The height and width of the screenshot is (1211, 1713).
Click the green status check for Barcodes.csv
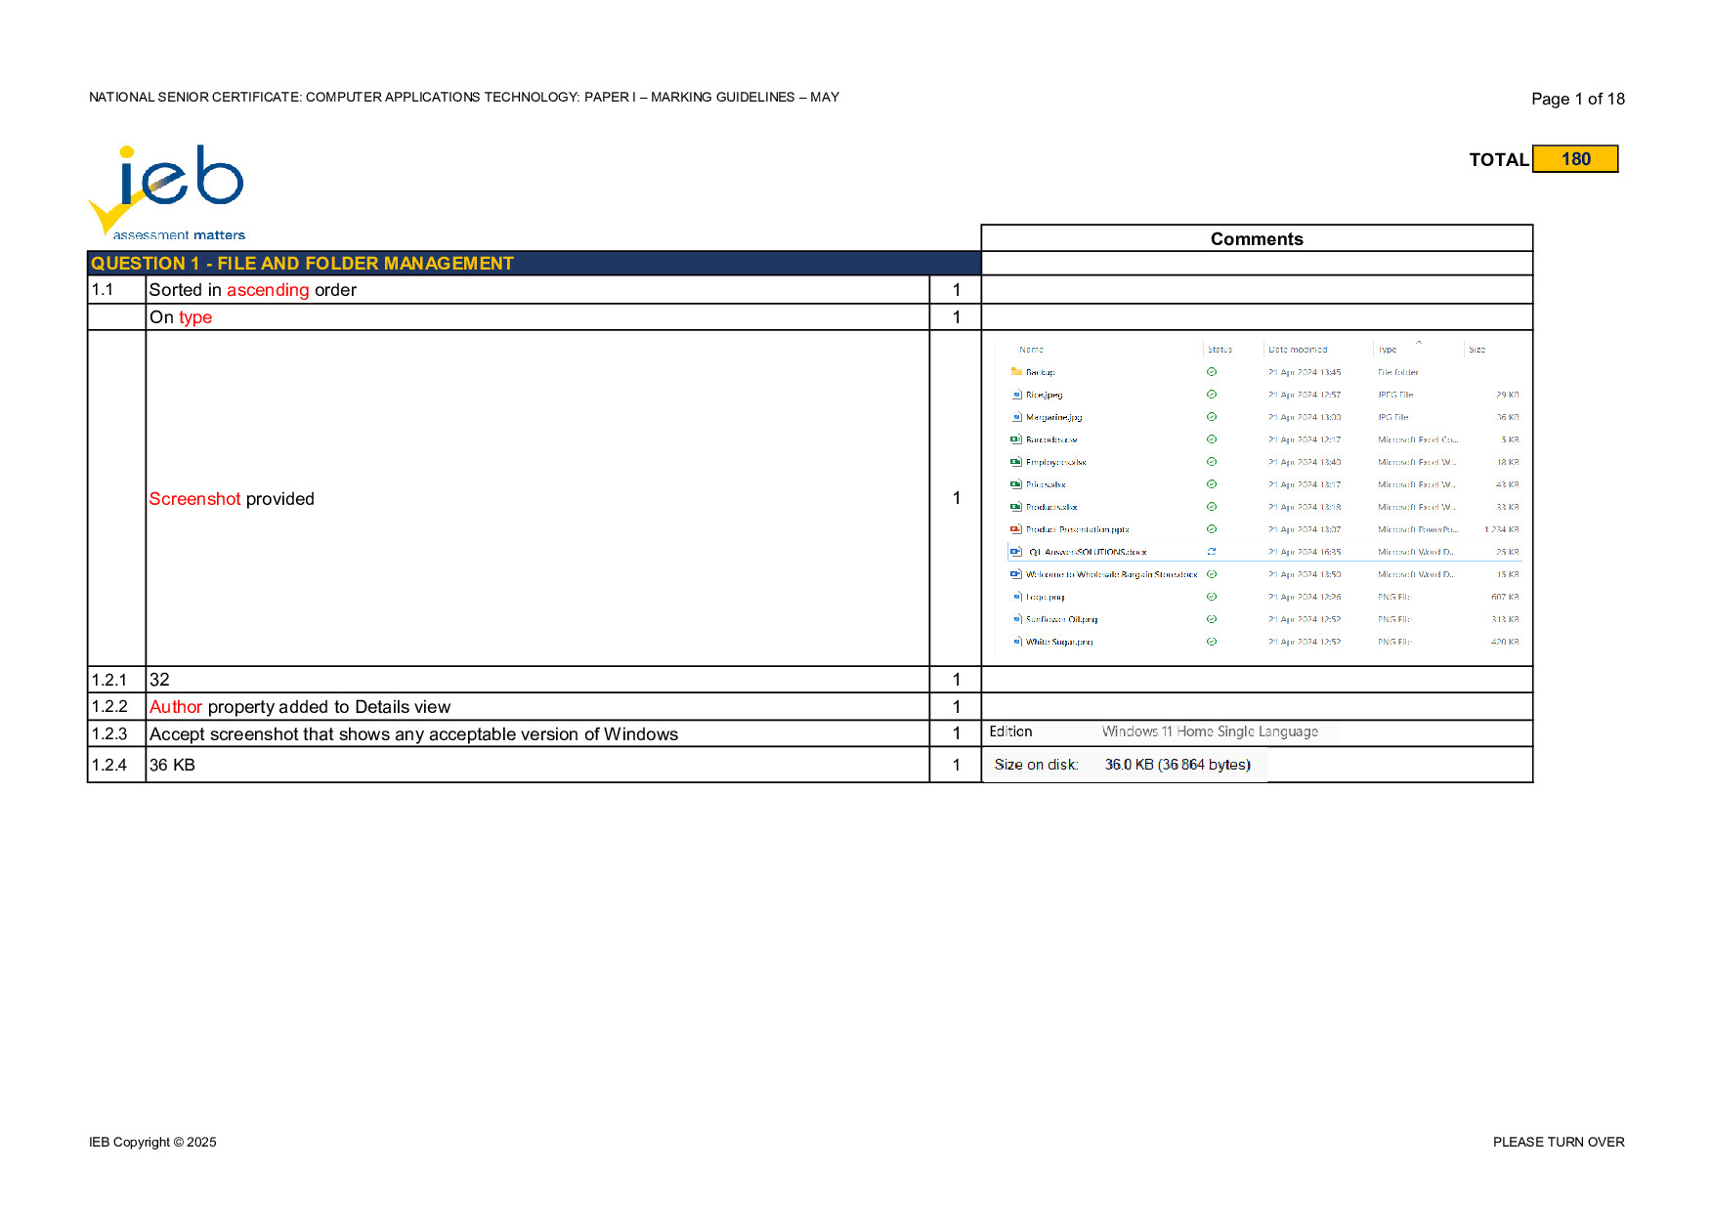(x=1212, y=439)
